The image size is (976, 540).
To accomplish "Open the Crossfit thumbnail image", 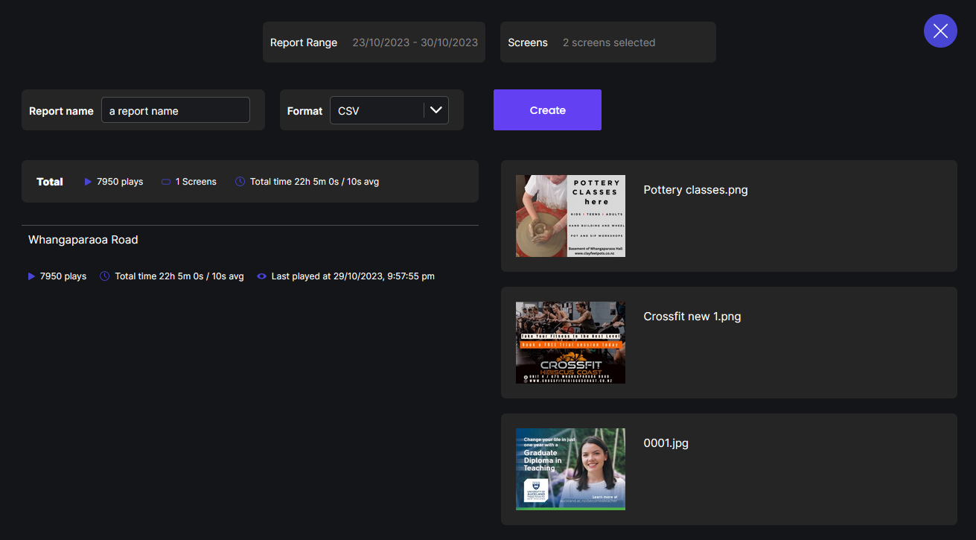I will tap(570, 343).
